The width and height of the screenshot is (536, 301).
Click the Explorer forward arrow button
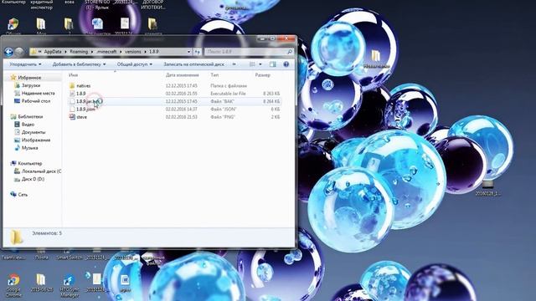[x=19, y=52]
